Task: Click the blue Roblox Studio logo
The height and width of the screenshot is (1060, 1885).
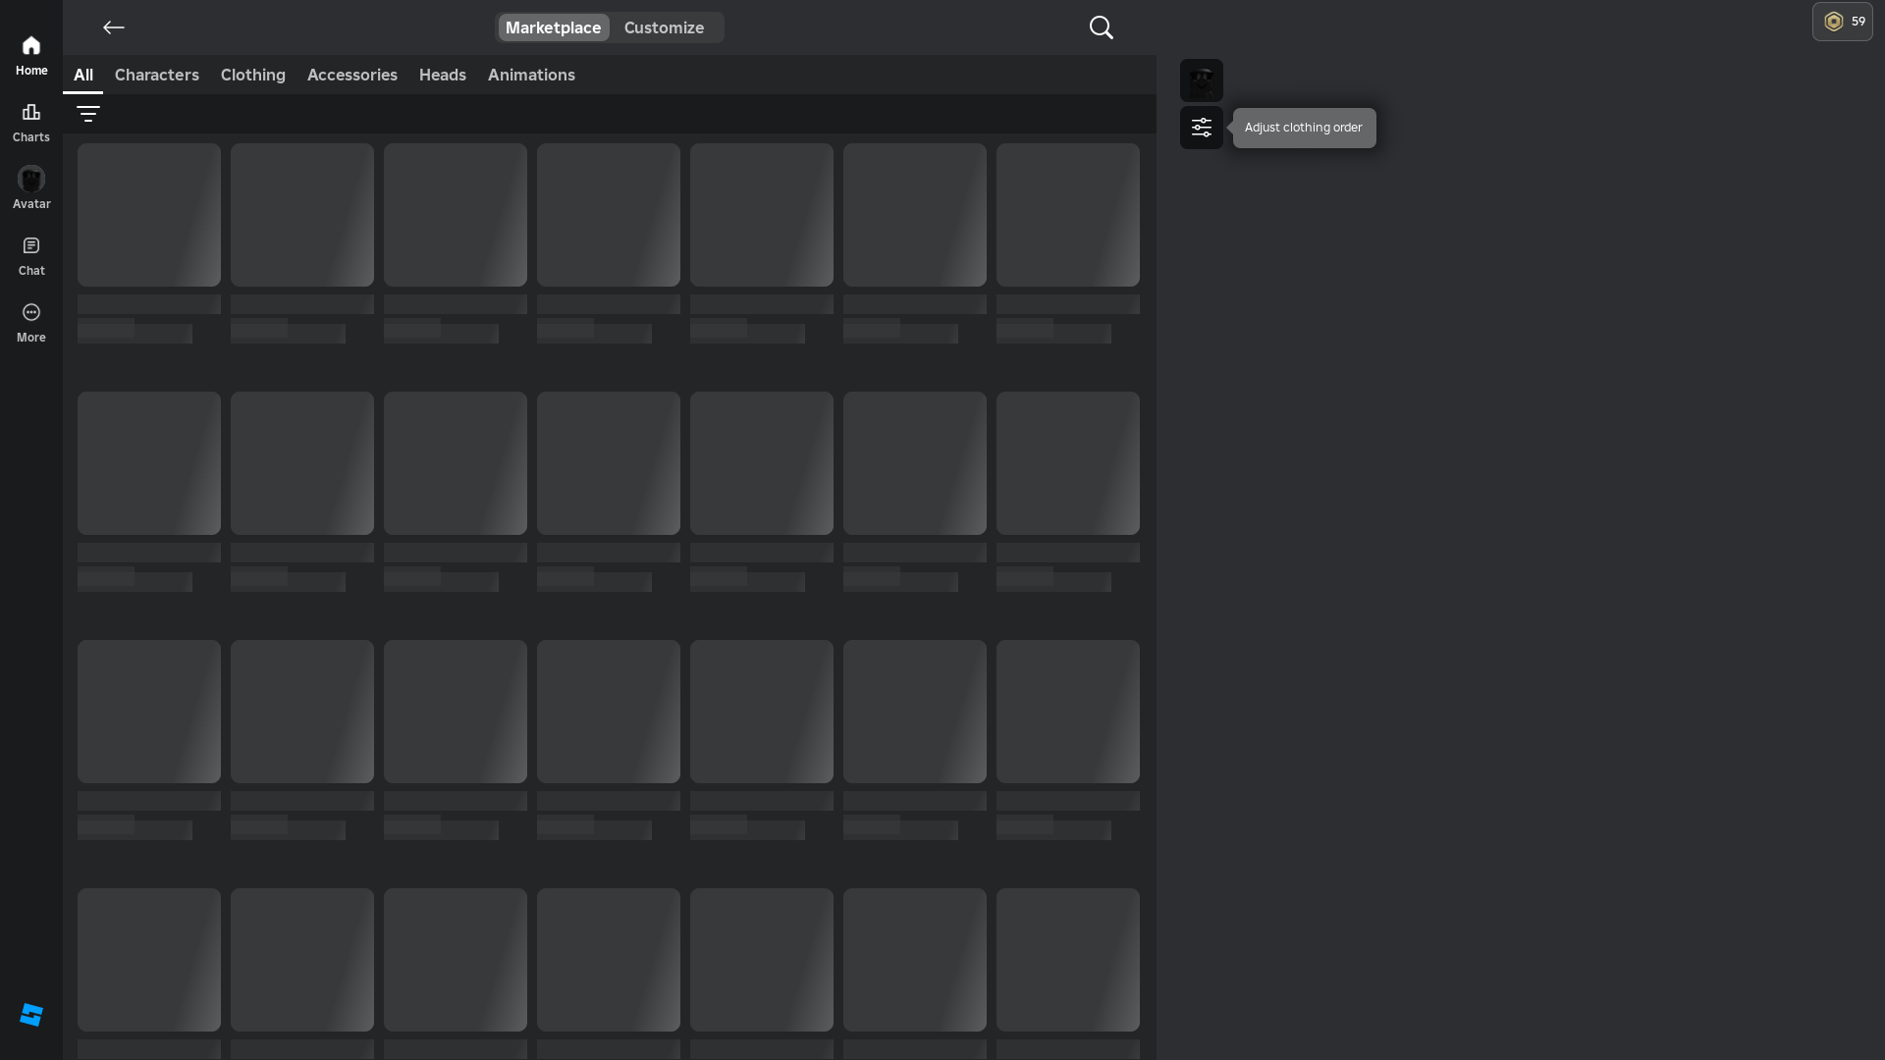Action: [x=31, y=1015]
